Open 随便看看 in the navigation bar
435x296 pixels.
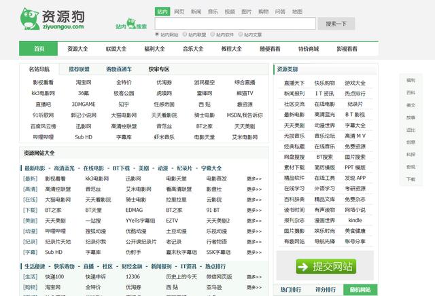click(x=270, y=49)
